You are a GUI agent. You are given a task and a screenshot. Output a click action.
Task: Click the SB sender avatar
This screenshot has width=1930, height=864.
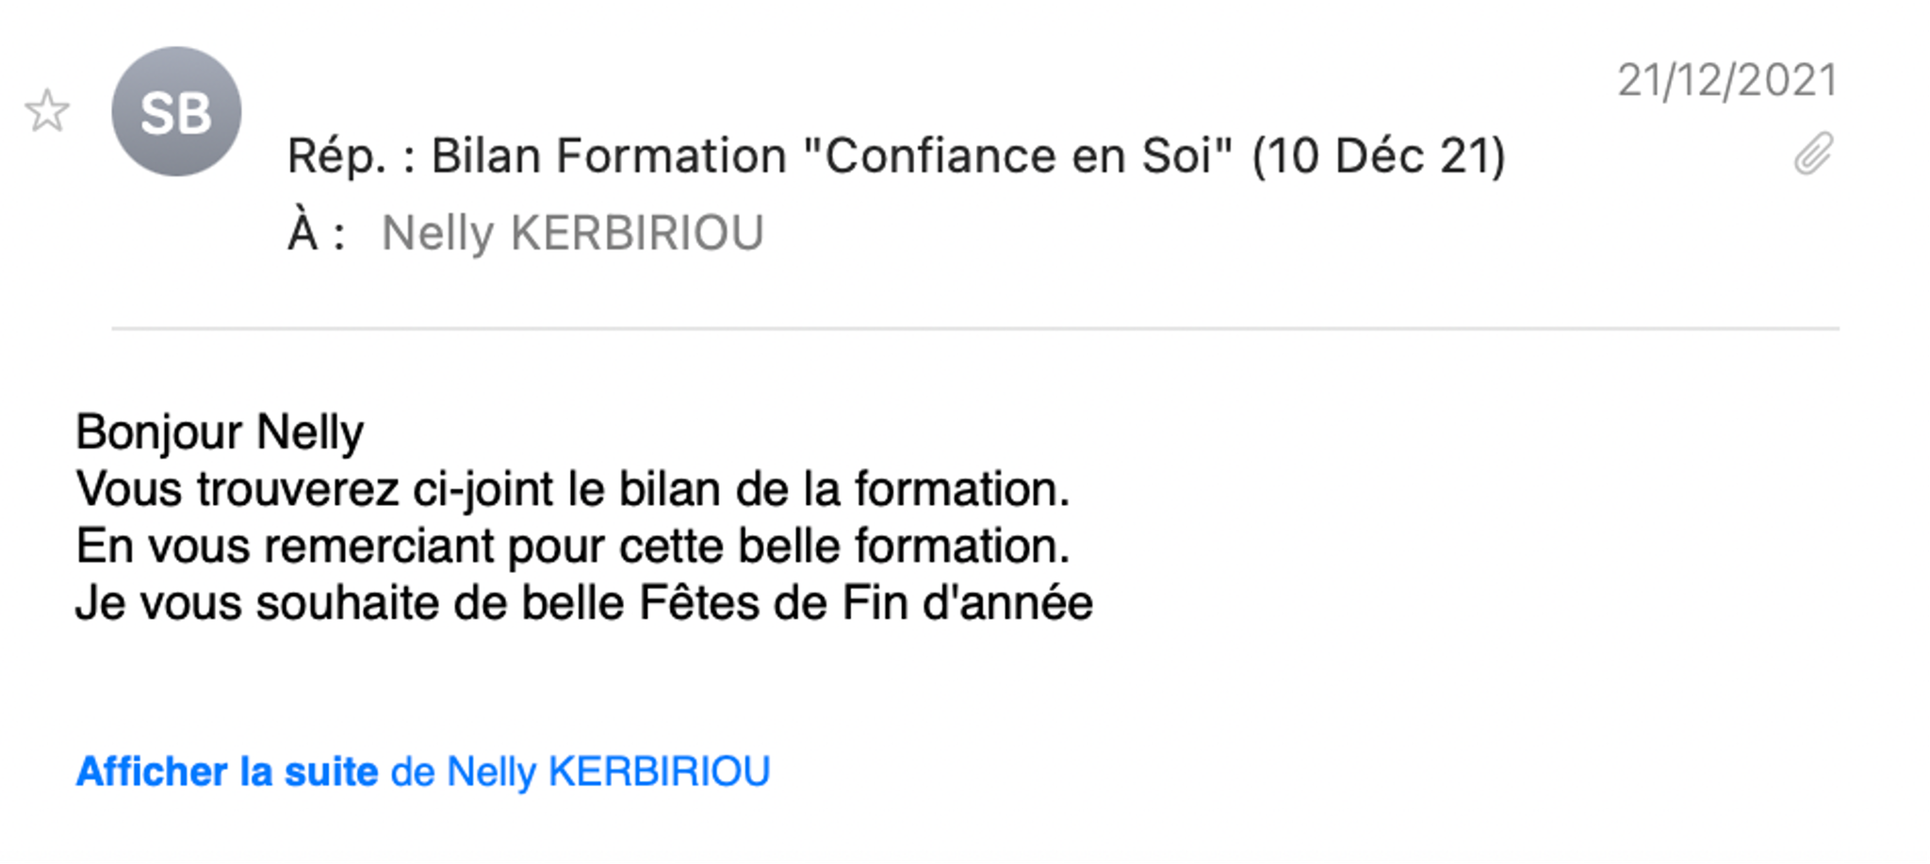click(176, 111)
